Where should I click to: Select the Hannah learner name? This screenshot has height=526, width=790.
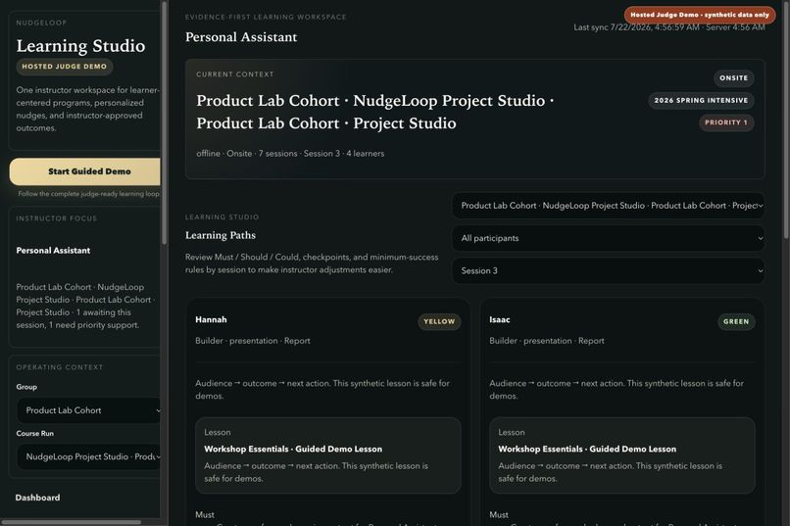click(x=211, y=319)
